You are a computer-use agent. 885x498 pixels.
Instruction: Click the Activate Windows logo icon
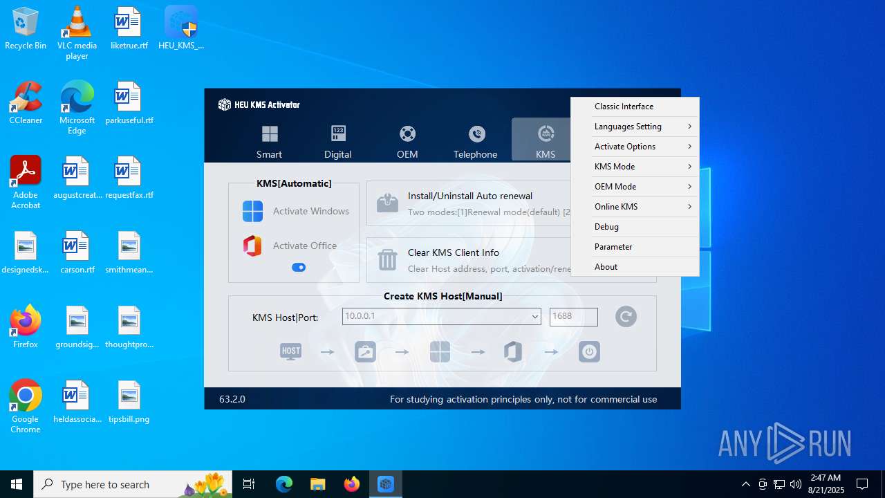click(x=252, y=211)
